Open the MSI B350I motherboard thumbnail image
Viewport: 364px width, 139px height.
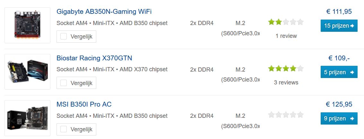(x=27, y=118)
